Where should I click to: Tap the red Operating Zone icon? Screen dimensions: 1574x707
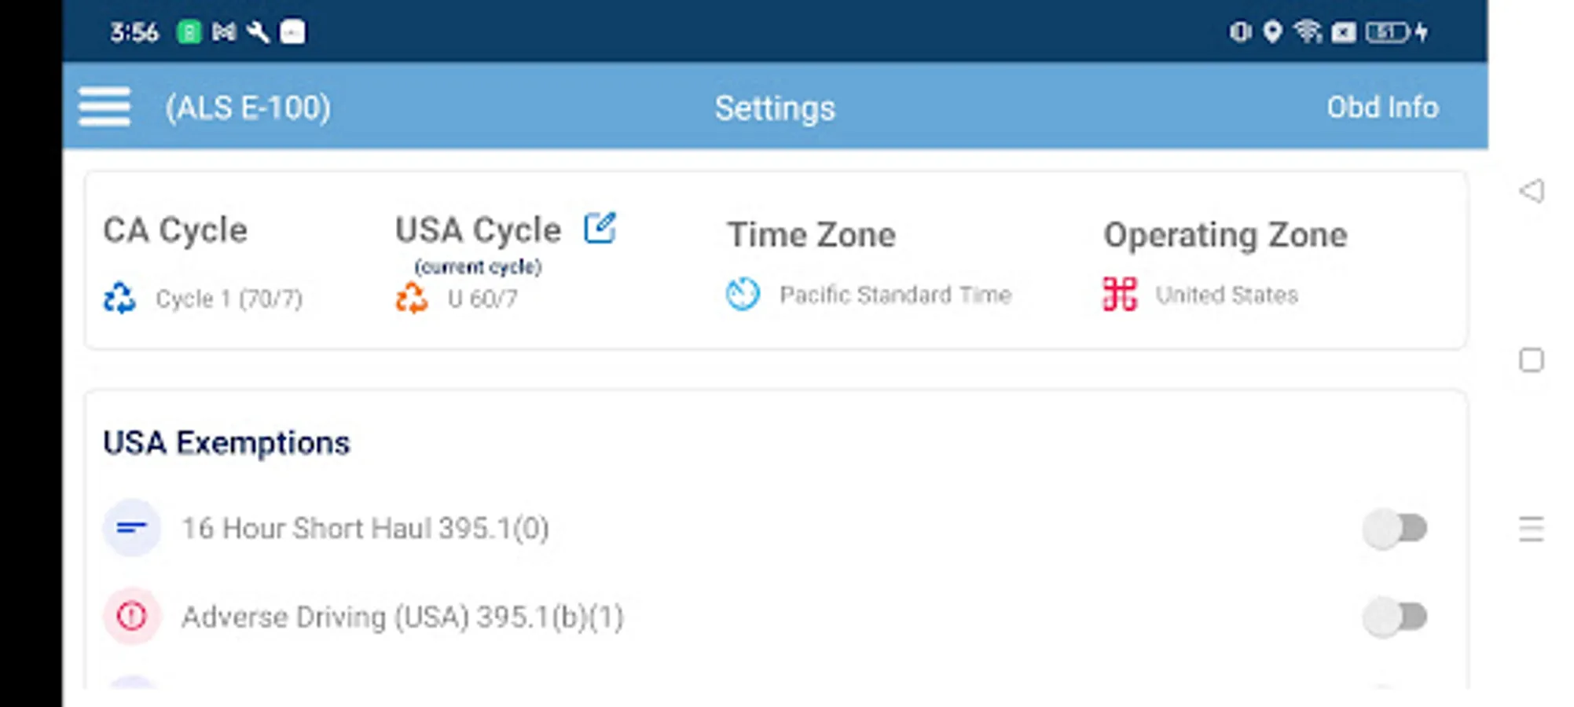click(x=1119, y=295)
